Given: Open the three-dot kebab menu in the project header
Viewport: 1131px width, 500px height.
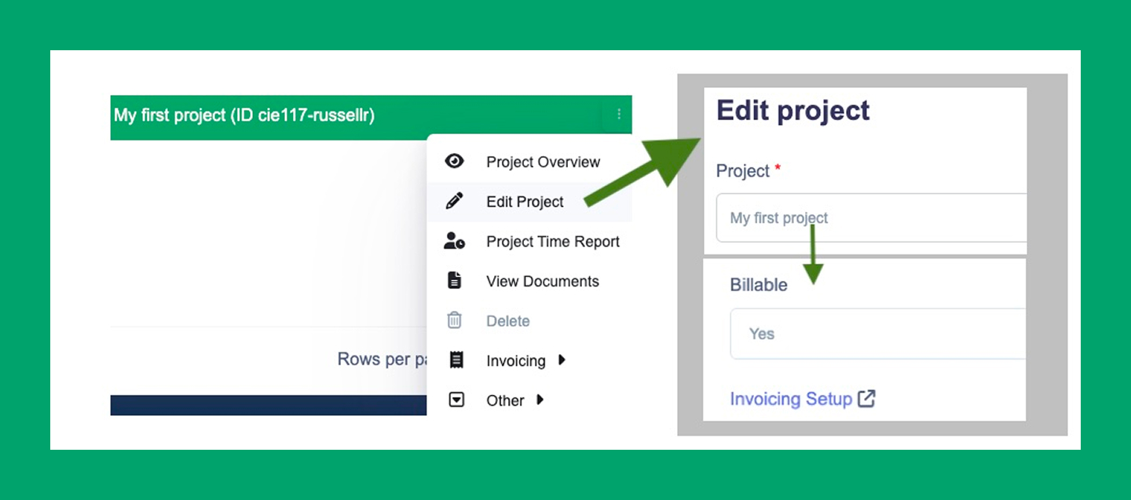Looking at the screenshot, I should (x=617, y=114).
